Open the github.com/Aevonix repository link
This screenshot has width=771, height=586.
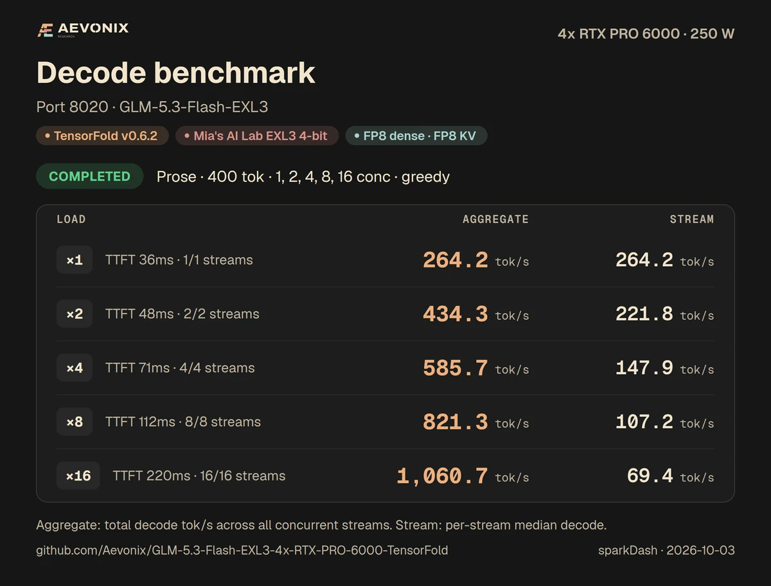coord(242,551)
